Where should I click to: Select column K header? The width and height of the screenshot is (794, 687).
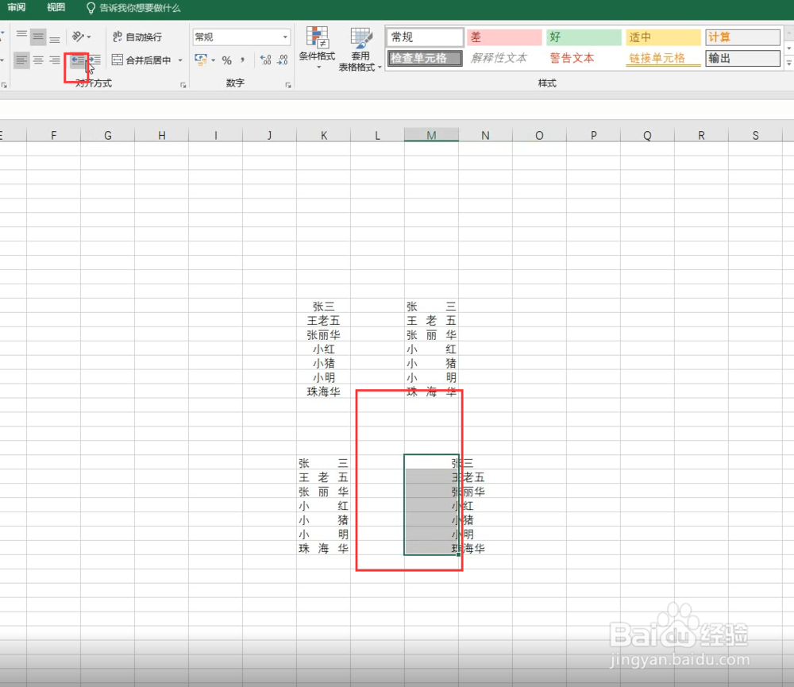click(324, 135)
